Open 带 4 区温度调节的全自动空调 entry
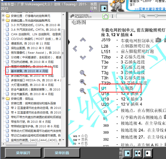Screen dimensions: 166x159 (x=36, y=112)
